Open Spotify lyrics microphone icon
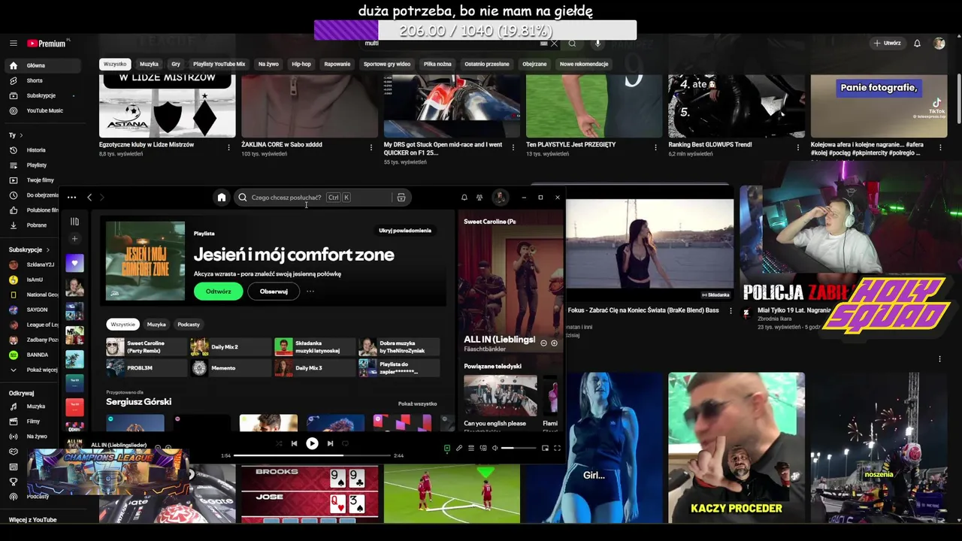The image size is (962, 541). coord(459,448)
